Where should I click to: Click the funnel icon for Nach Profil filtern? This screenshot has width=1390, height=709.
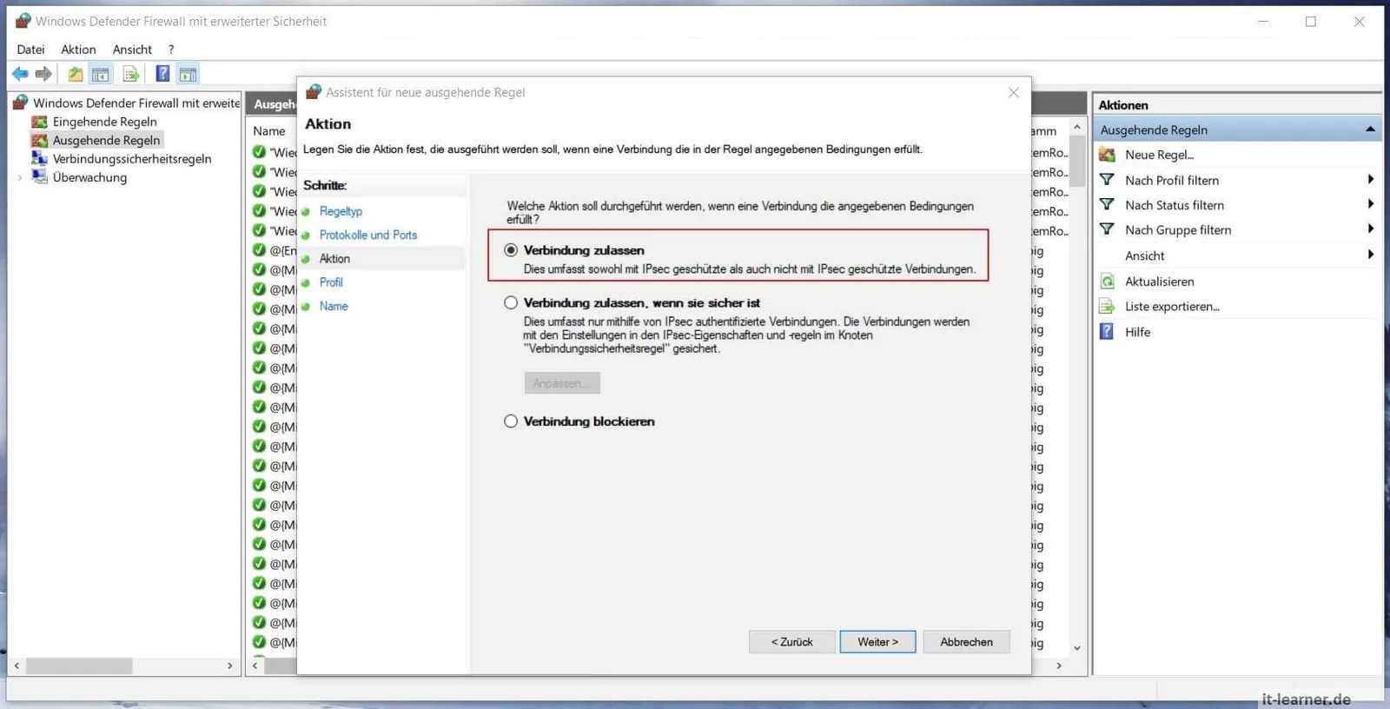click(x=1107, y=180)
